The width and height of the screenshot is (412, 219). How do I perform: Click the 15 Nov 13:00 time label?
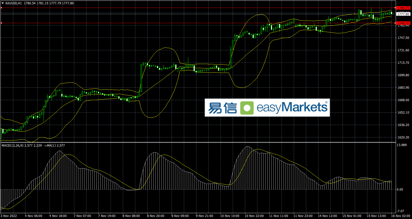[376, 216]
